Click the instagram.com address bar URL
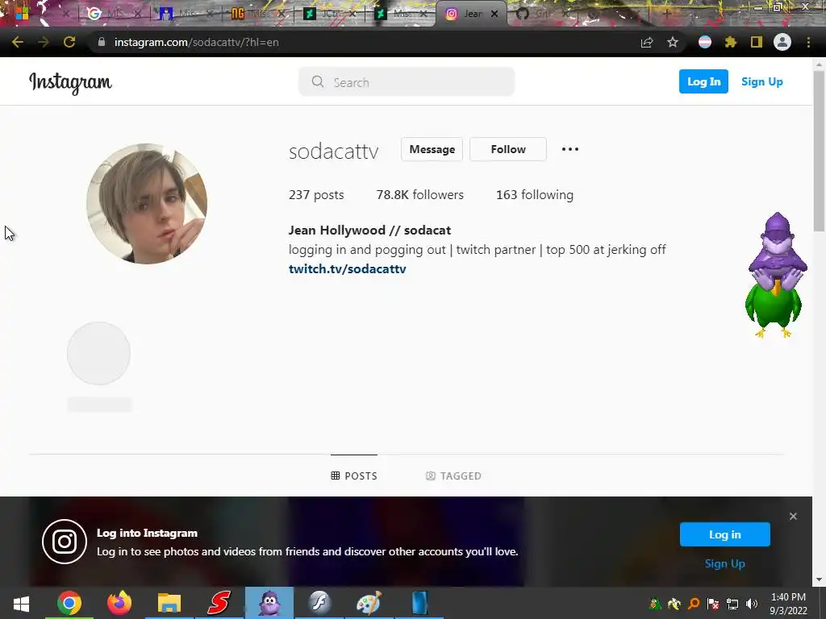 [197, 42]
